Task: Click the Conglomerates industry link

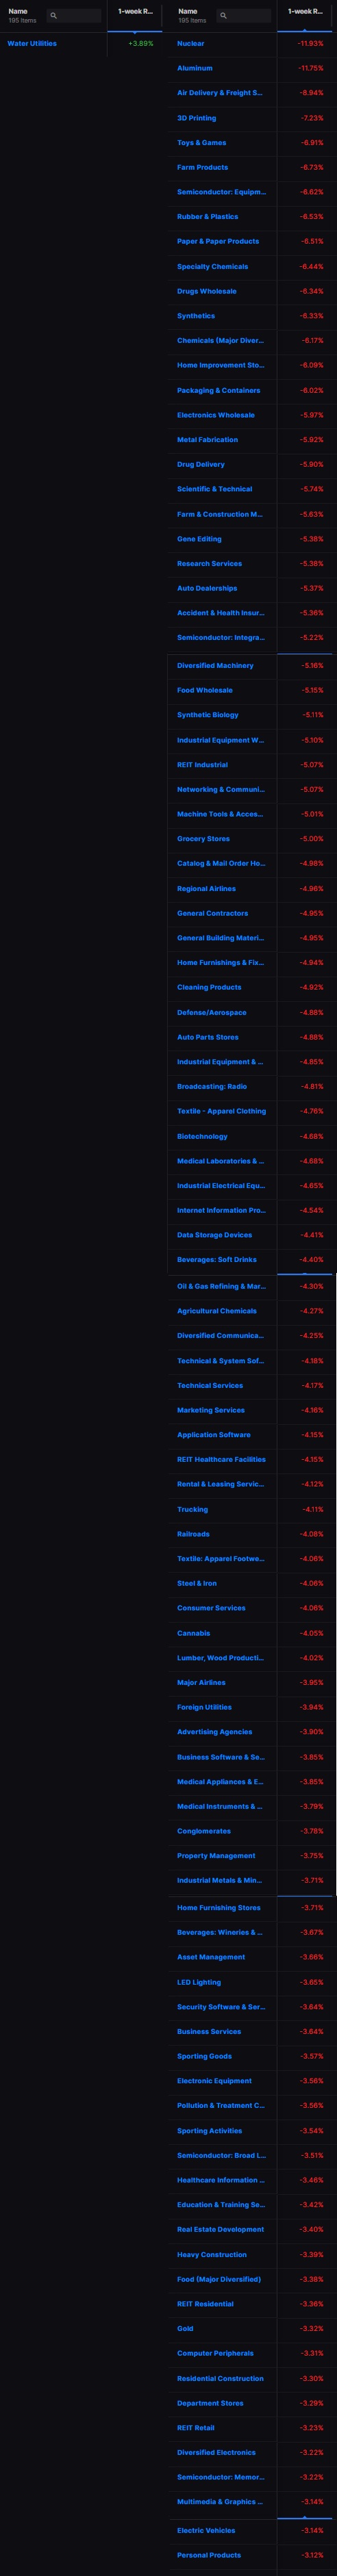Action: tap(204, 1831)
